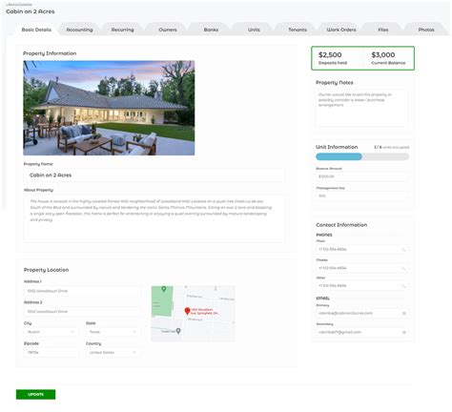Click the 'Contact Information' heading
Image resolution: width=452 pixels, height=412 pixels.
[341, 225]
